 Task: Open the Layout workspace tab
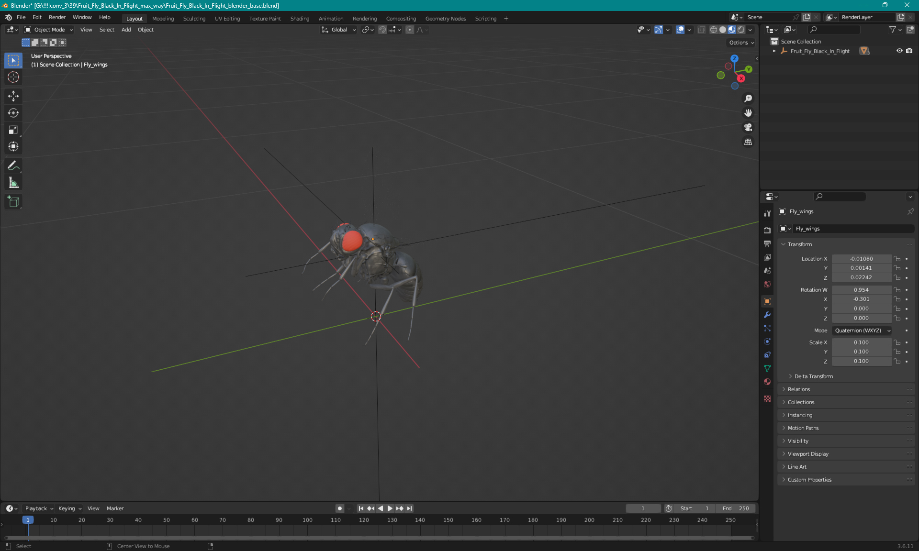[x=134, y=18]
